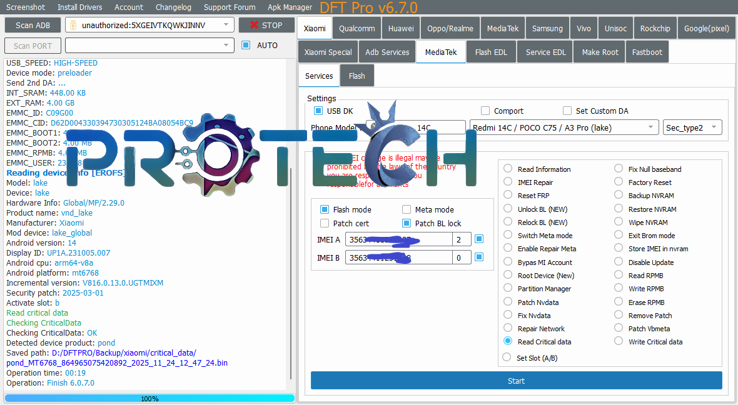Toggle the USB DK checkbox
Image resolution: width=738 pixels, height=405 pixels.
click(318, 111)
